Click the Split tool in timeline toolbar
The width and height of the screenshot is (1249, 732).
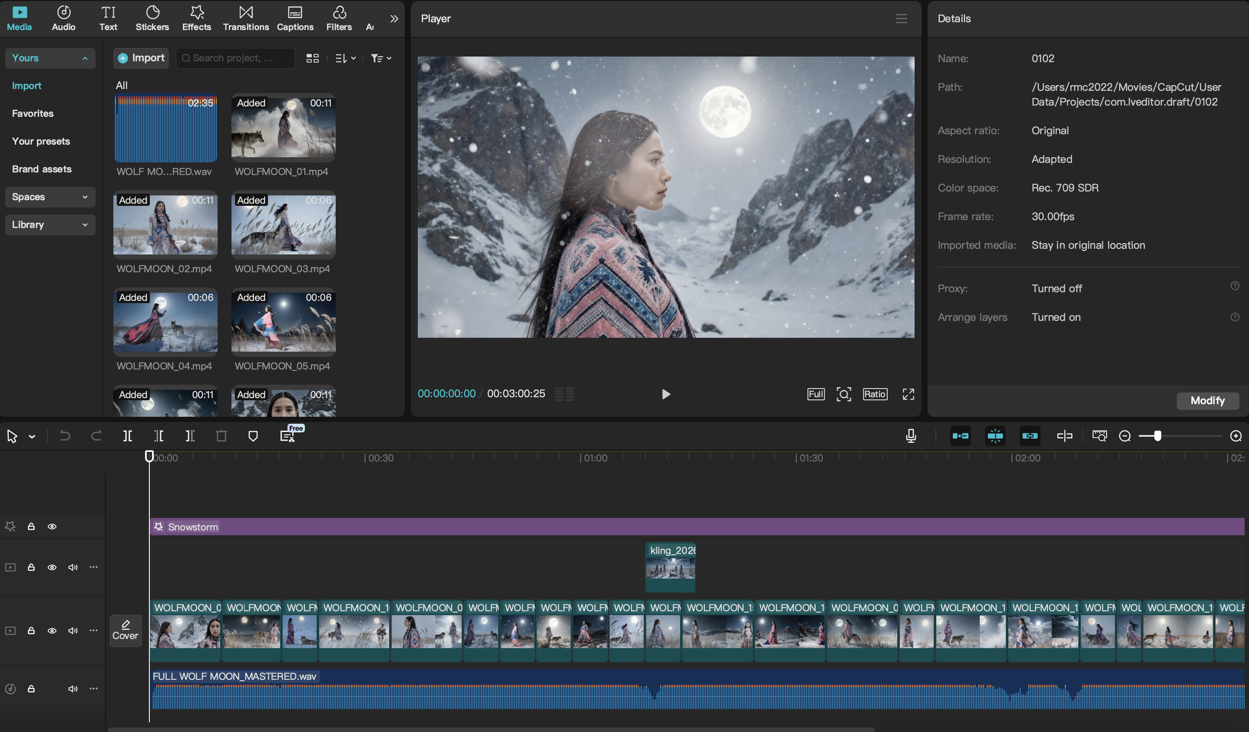click(x=127, y=436)
